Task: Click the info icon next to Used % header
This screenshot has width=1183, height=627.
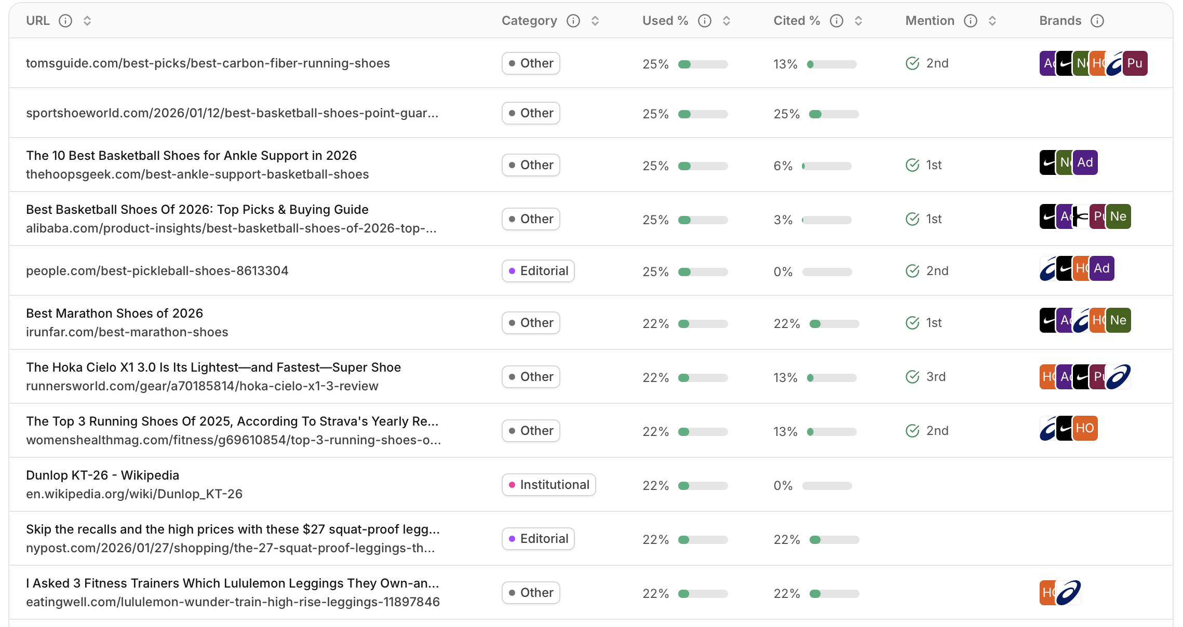Action: pos(705,21)
